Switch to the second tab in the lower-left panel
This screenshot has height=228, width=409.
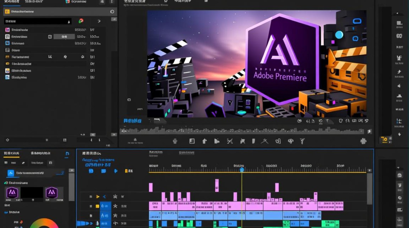point(40,154)
